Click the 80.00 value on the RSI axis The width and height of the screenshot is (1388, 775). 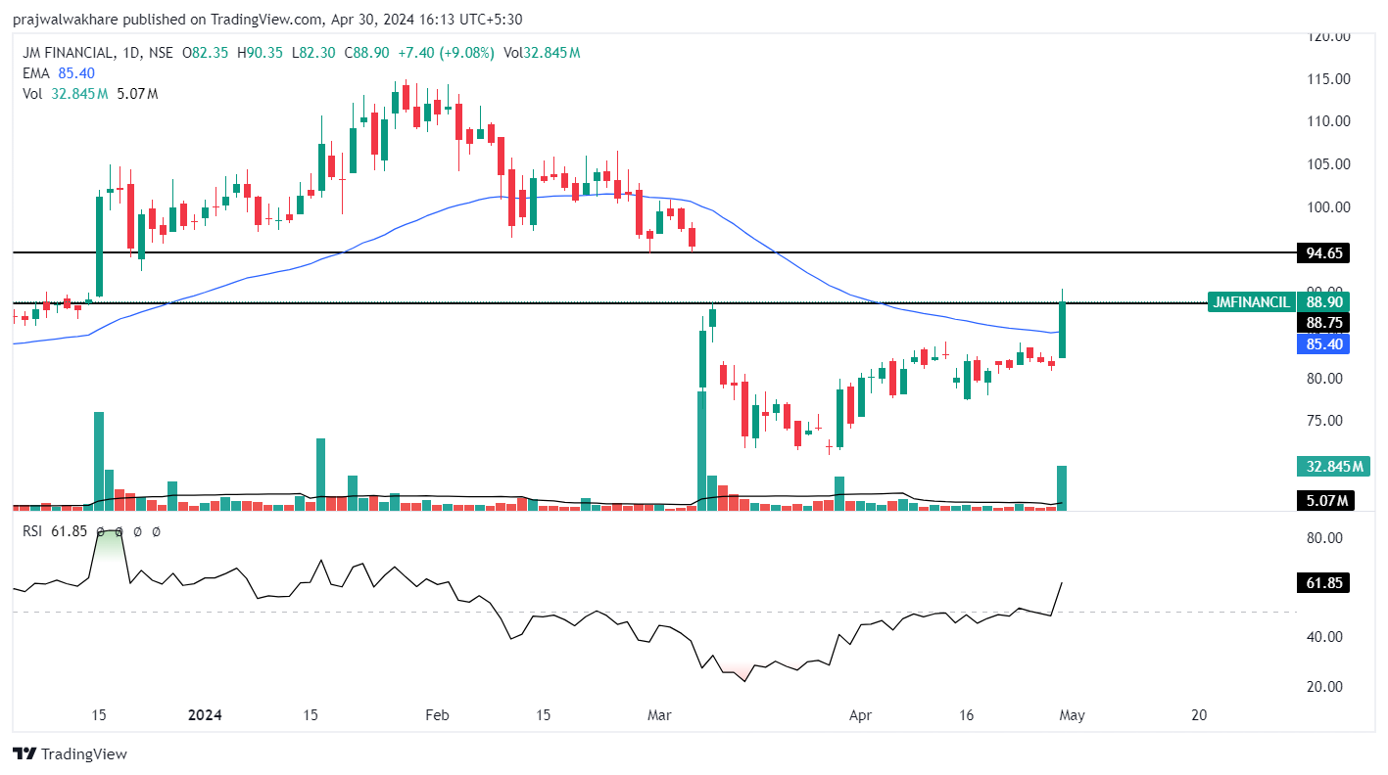(1326, 538)
